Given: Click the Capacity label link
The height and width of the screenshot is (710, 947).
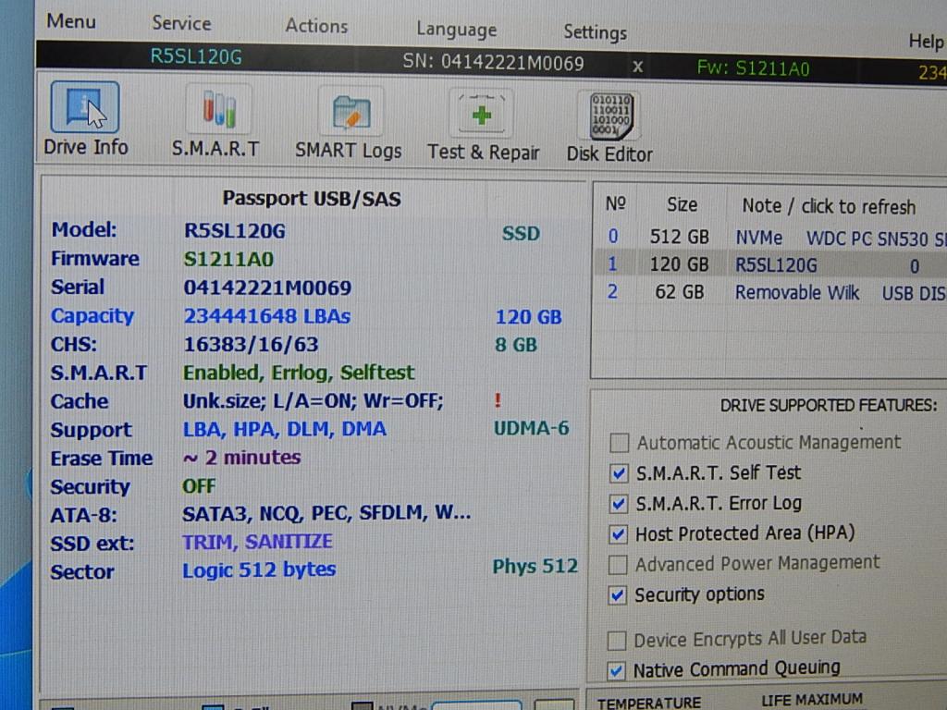Looking at the screenshot, I should (x=92, y=316).
